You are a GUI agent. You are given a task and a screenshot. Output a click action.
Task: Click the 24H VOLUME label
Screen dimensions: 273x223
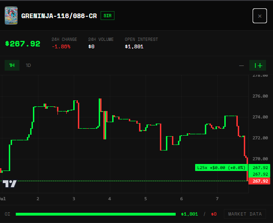coord(101,39)
